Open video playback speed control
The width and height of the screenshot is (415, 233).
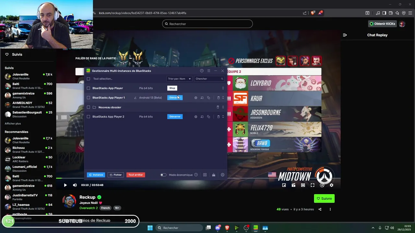[322, 185]
